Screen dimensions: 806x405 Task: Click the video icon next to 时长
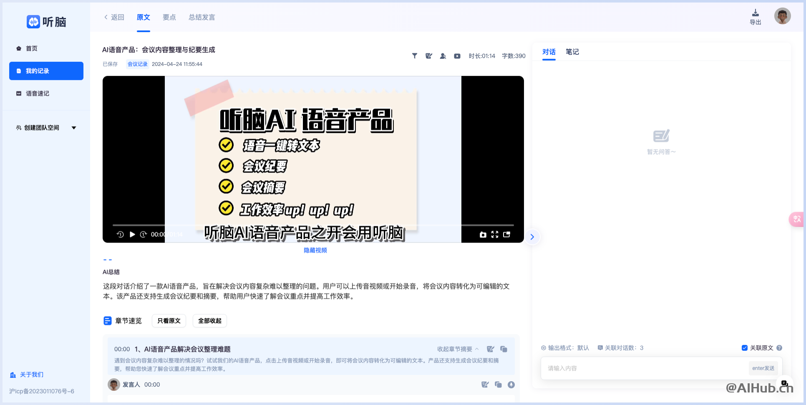(457, 56)
